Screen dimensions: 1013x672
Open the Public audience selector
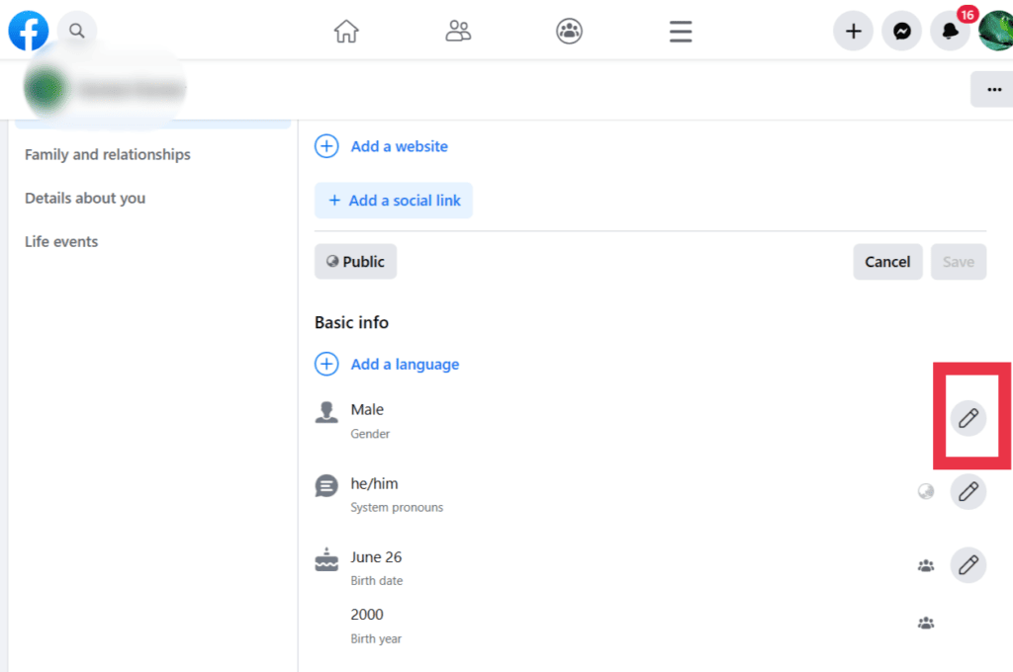(x=355, y=262)
